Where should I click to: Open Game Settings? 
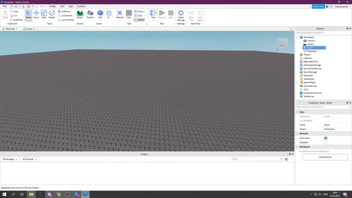(181, 15)
